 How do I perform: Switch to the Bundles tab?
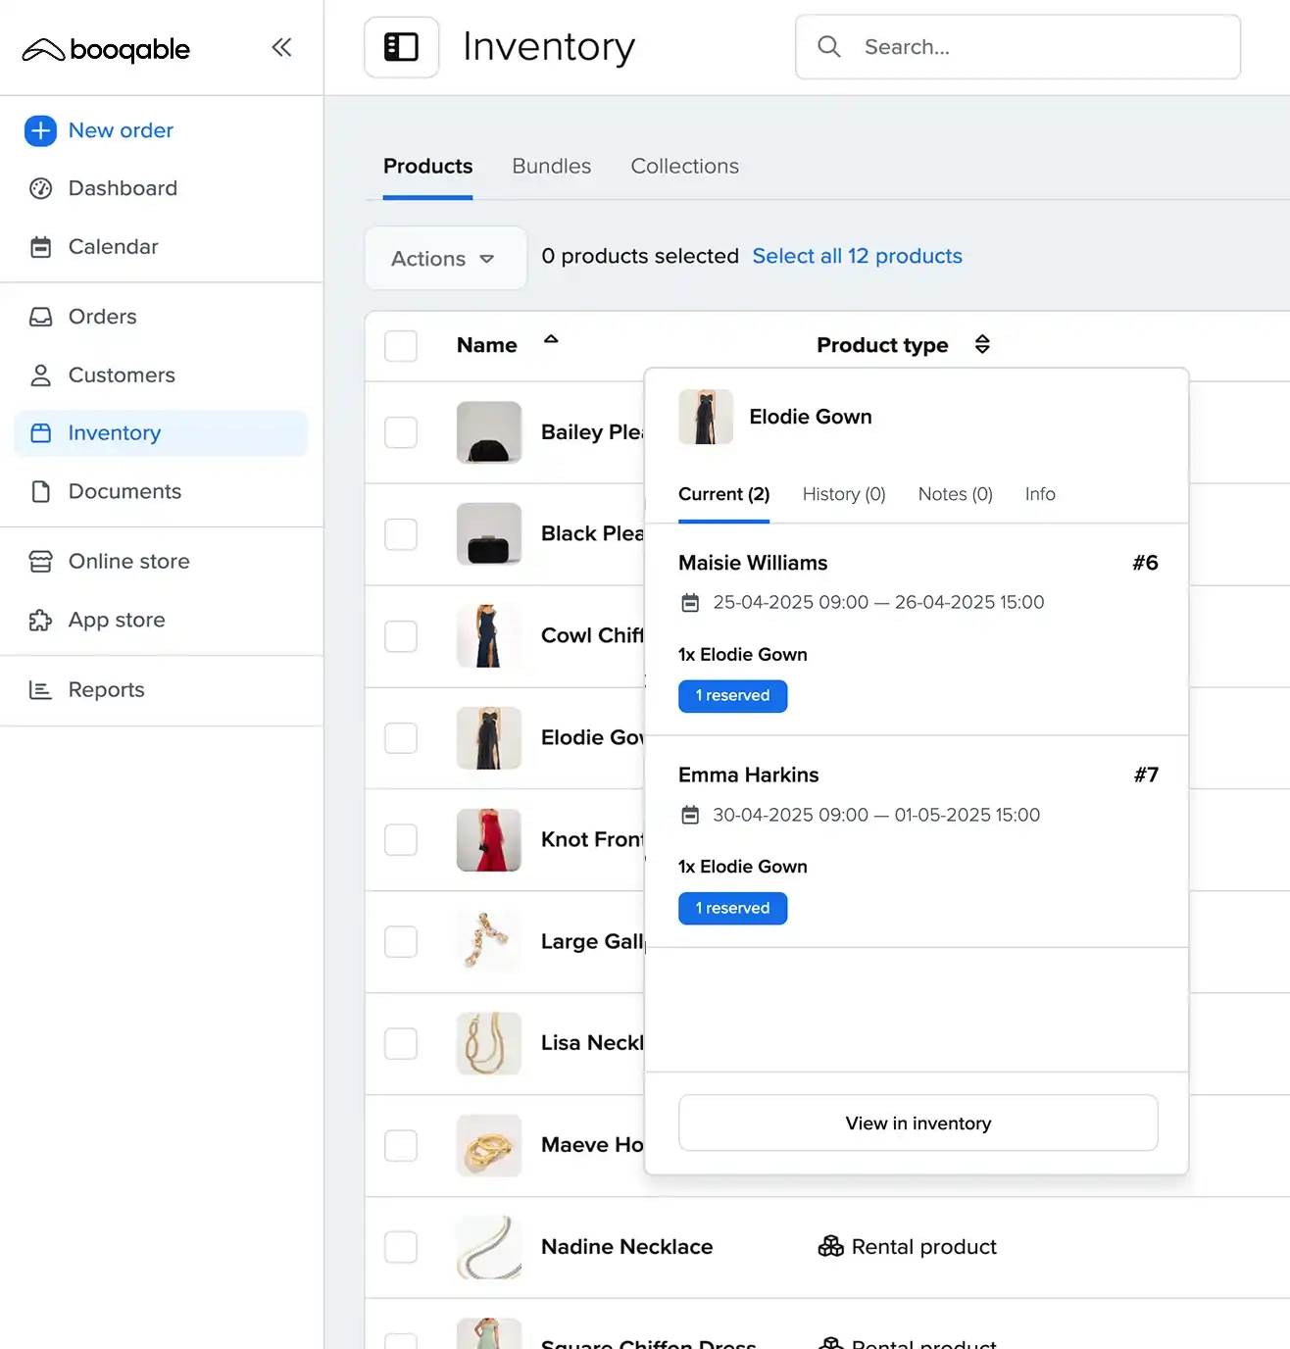[x=551, y=167]
